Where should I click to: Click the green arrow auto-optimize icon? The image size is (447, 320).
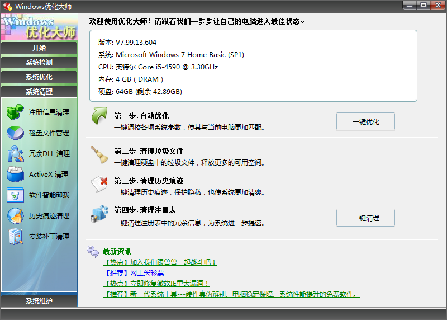pos(99,118)
